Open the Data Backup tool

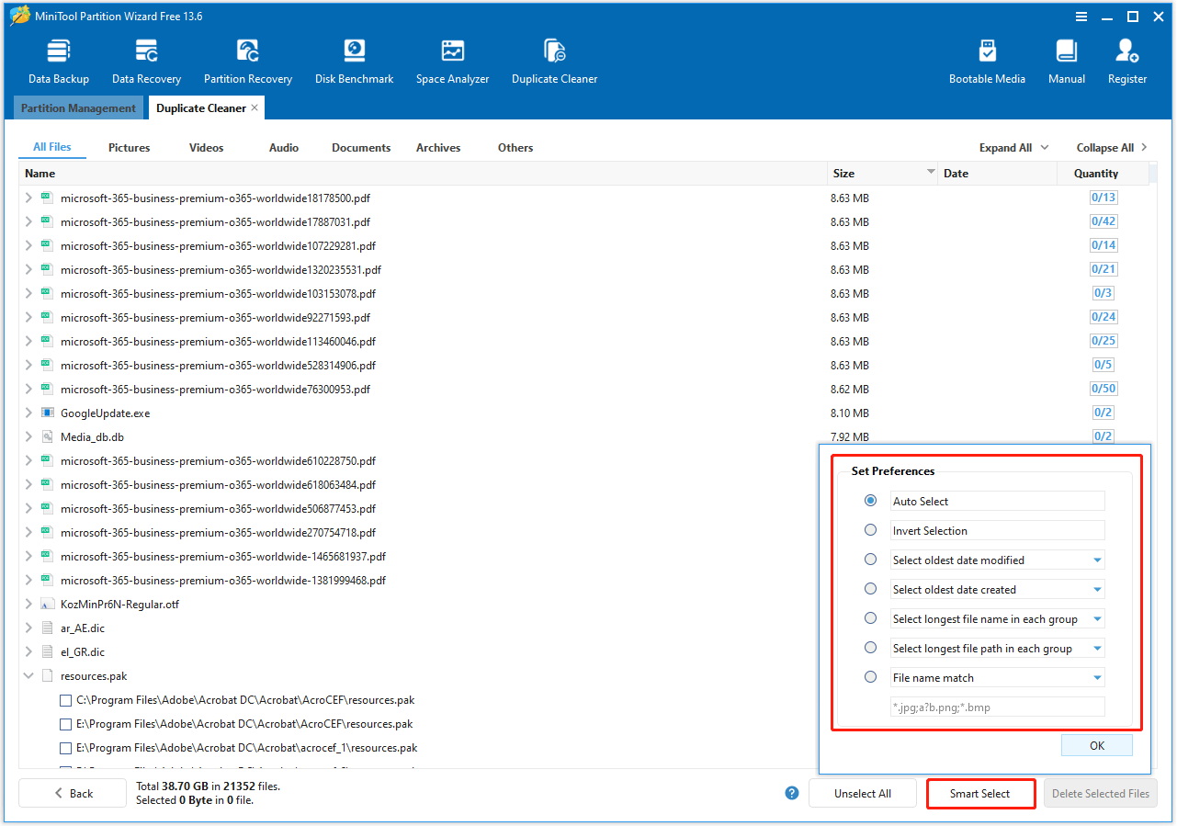[58, 57]
